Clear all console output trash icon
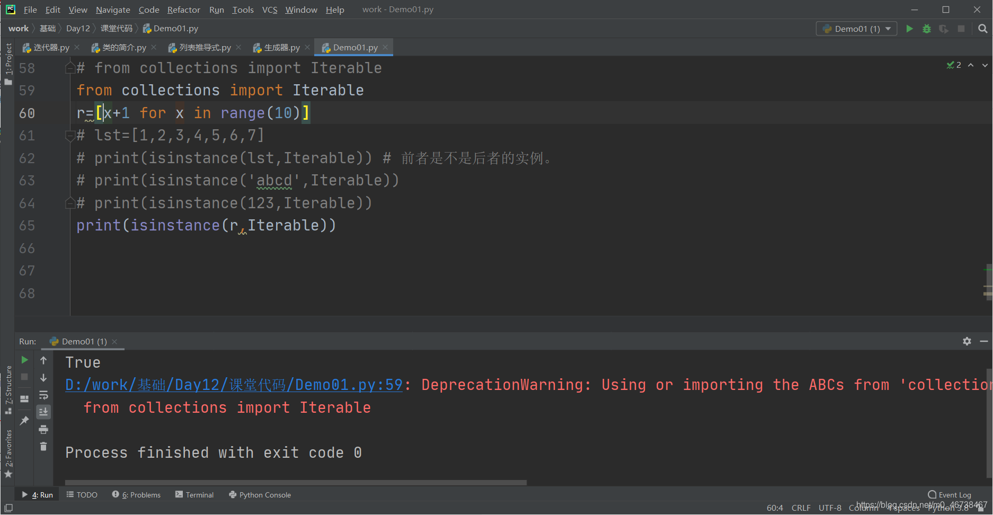This screenshot has height=515, width=993. click(43, 447)
